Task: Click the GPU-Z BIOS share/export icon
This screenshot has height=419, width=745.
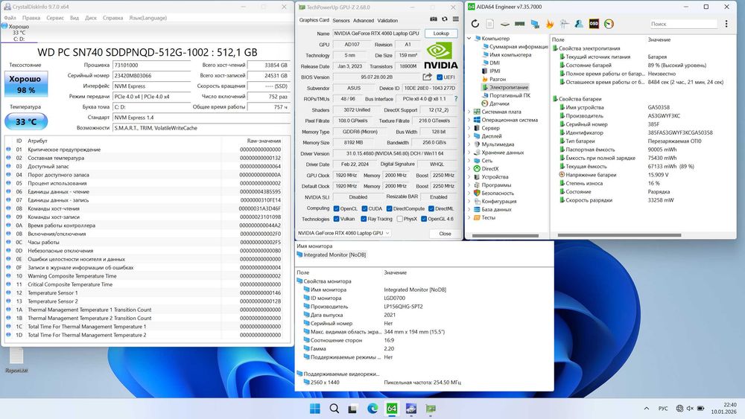Action: click(x=427, y=77)
